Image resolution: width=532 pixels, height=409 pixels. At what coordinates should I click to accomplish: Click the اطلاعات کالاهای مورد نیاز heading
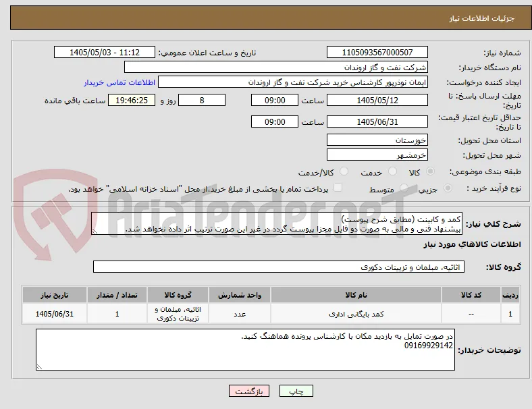tap(472, 244)
